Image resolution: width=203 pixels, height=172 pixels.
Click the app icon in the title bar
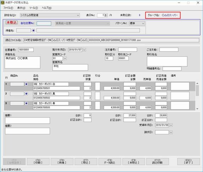click(2, 2)
